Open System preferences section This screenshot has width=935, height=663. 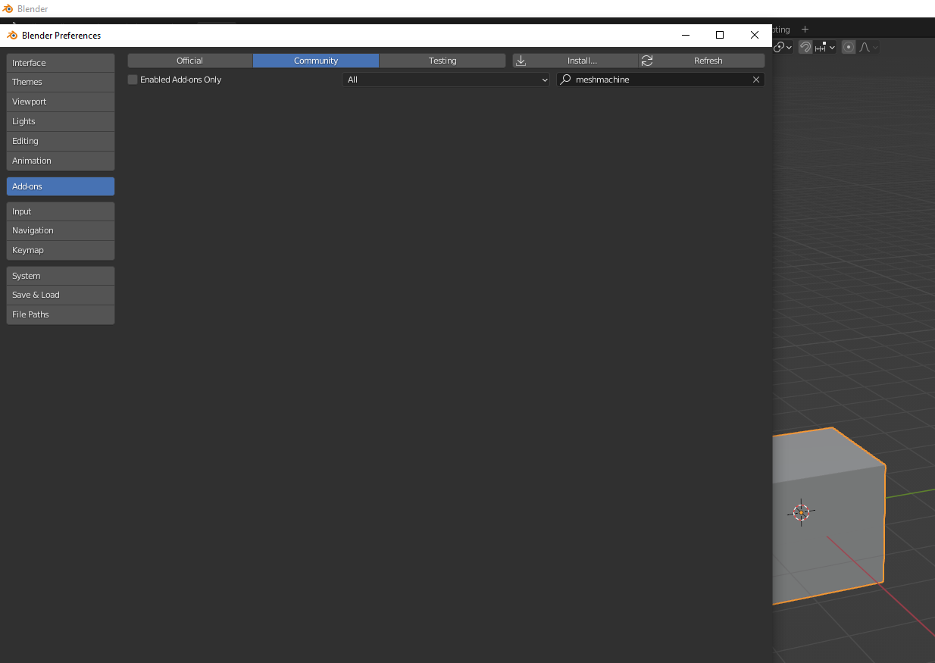[x=61, y=276]
